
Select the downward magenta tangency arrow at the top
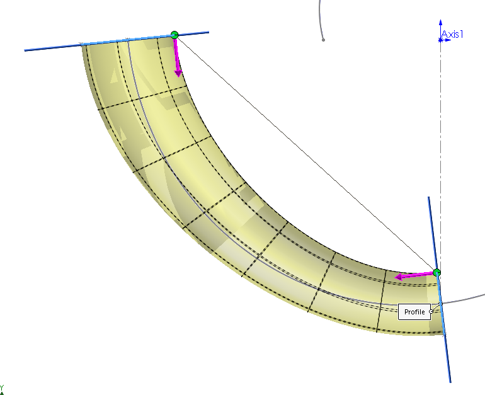pyautogui.click(x=177, y=60)
